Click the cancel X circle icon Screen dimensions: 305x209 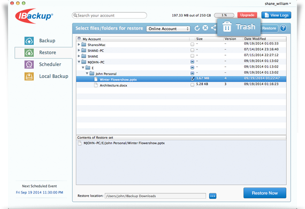[x=205, y=28]
